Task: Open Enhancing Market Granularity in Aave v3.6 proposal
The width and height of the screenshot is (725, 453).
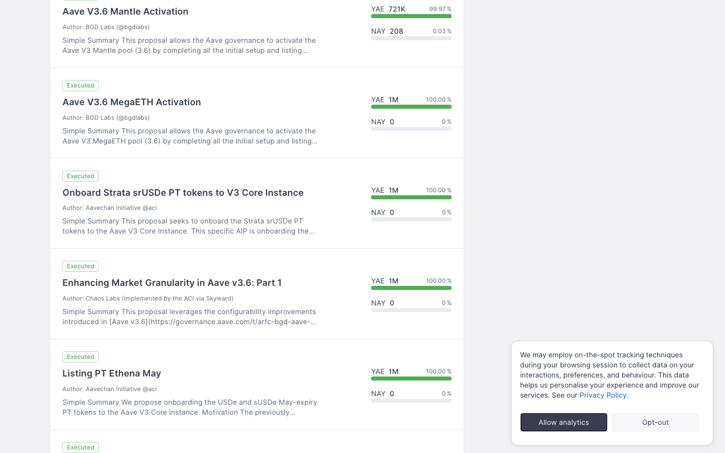Action: 172,283
